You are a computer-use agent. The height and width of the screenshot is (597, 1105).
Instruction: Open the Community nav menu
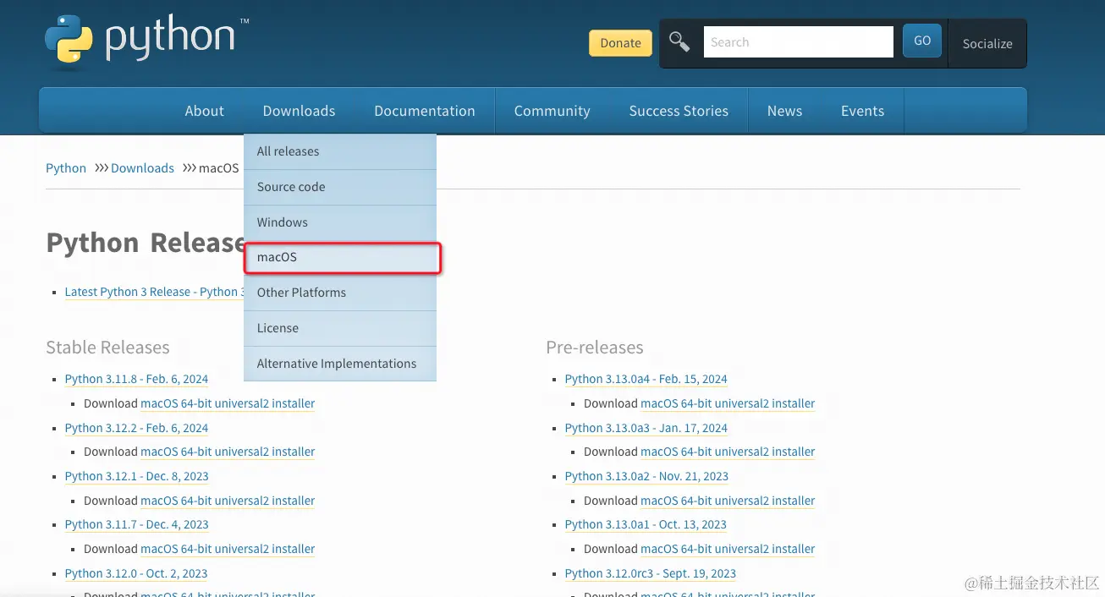552,111
